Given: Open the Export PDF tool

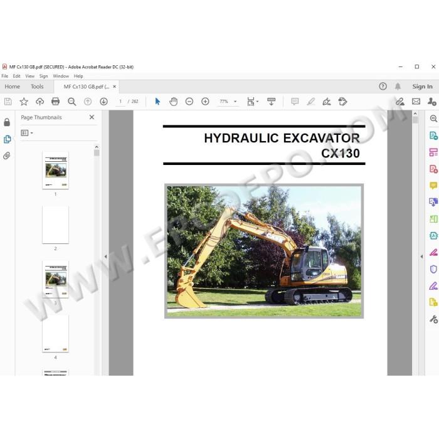Looking at the screenshot, I should click(x=433, y=136).
